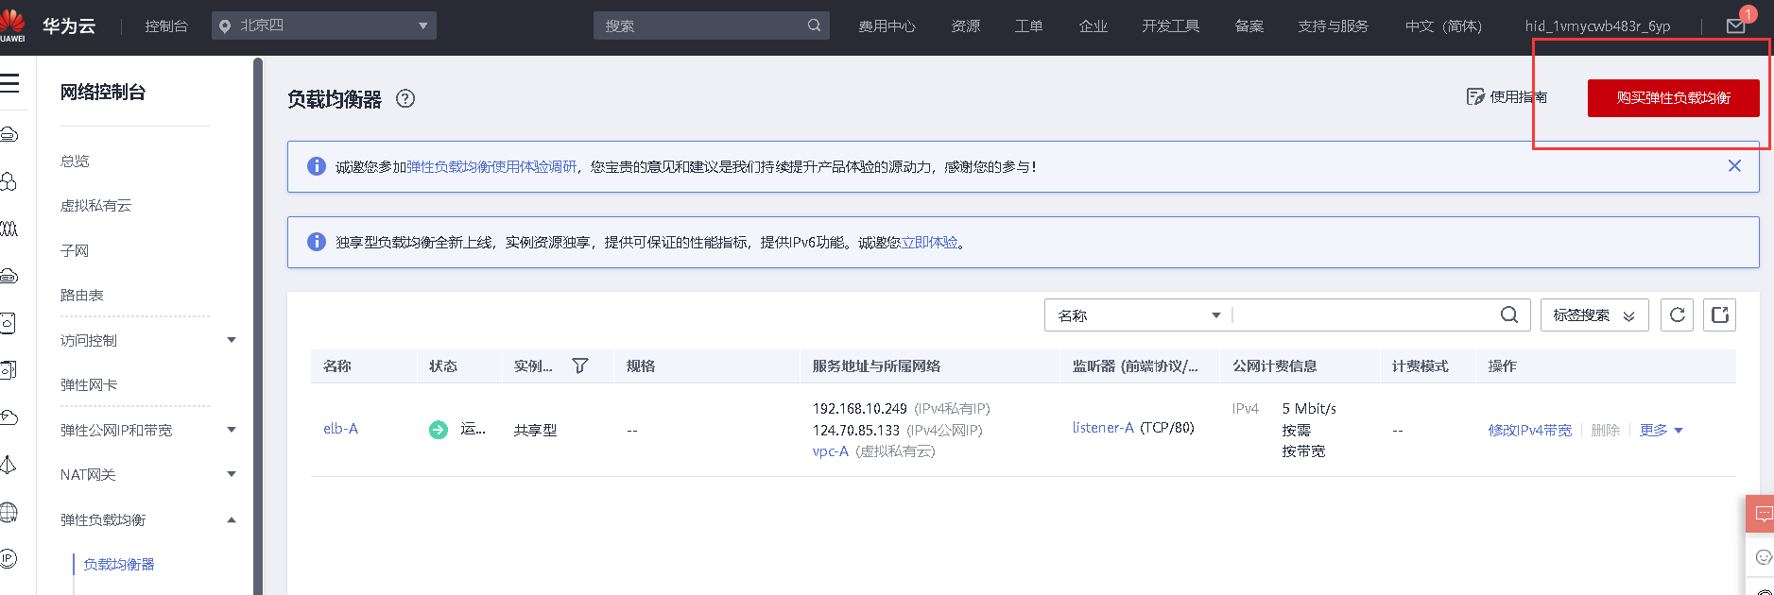Screen dimensions: 1774x595
Task: Click 购买弹性负载均衡 button
Action: coord(1673,98)
